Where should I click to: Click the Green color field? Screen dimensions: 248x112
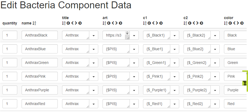pyautogui.click(x=235, y=63)
